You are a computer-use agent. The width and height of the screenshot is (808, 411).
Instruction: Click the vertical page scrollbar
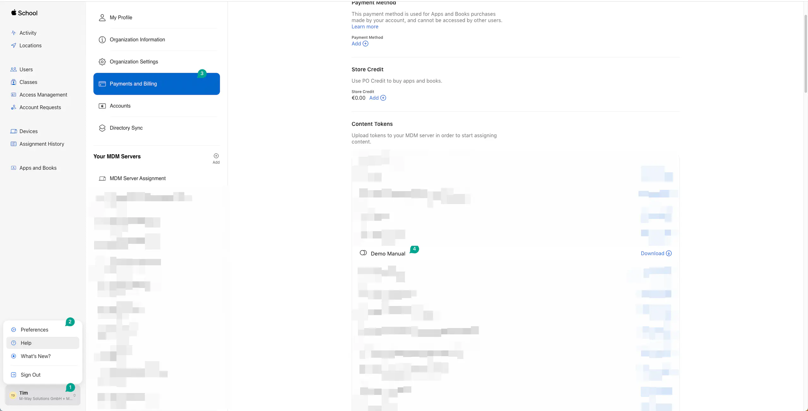pos(805,54)
